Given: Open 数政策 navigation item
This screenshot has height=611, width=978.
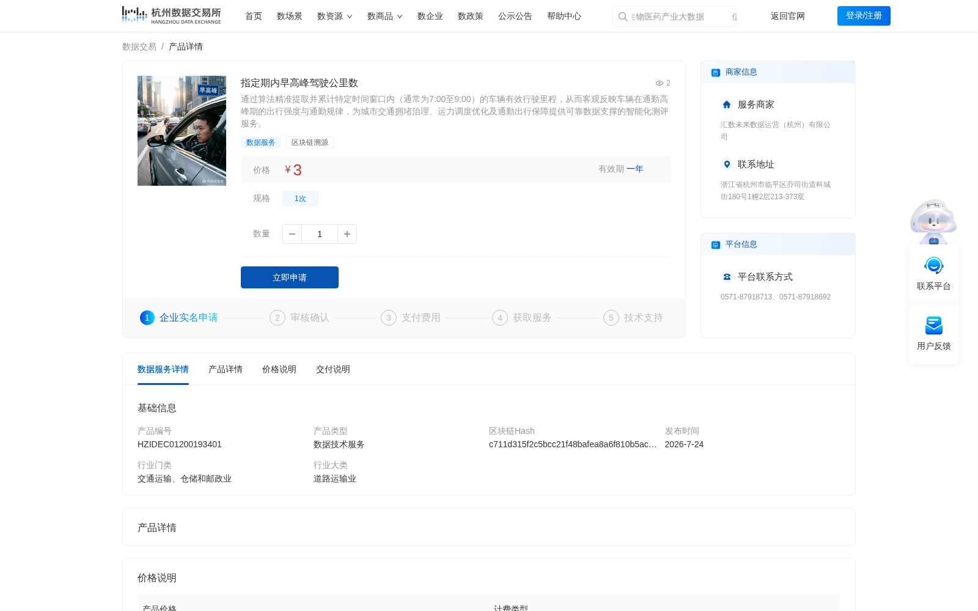Looking at the screenshot, I should (x=471, y=16).
